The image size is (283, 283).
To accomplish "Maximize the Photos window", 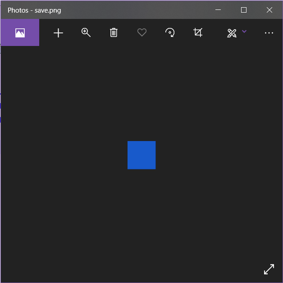I will click(x=244, y=10).
